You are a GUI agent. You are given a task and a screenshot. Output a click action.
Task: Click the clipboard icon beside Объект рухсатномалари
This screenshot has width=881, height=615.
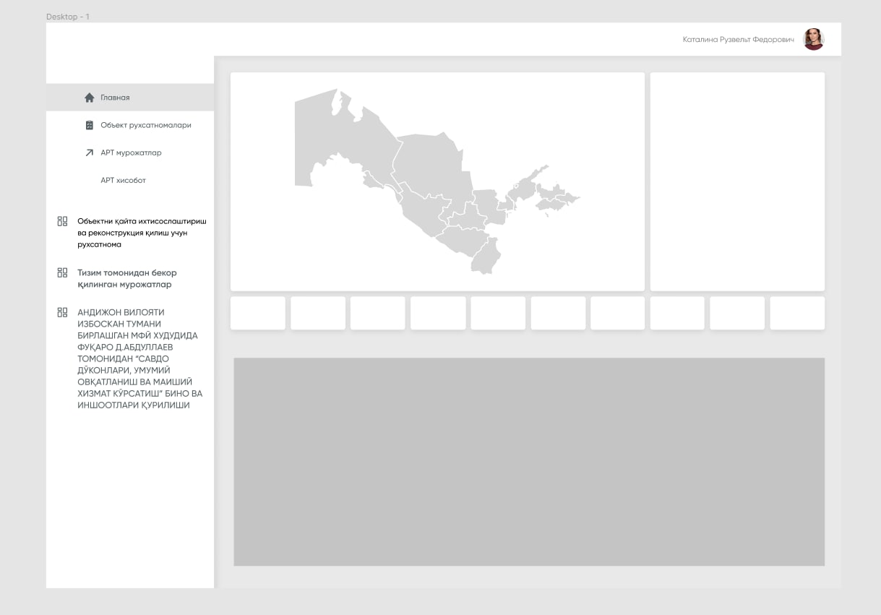[90, 125]
